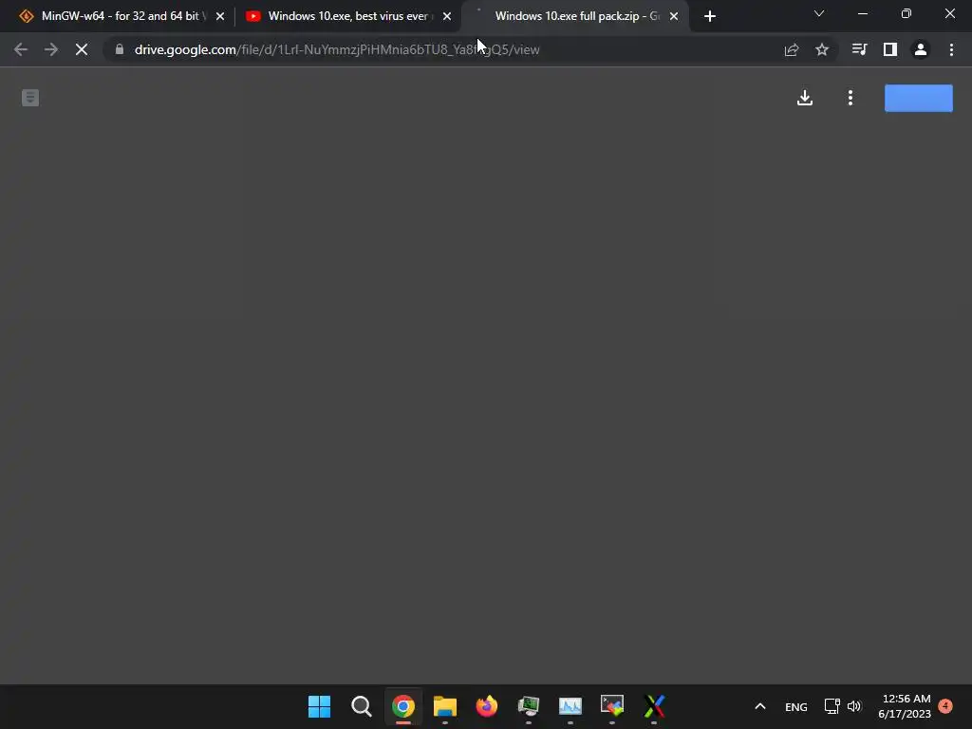The width and height of the screenshot is (972, 729).
Task: Open a new tab
Action: click(x=710, y=16)
